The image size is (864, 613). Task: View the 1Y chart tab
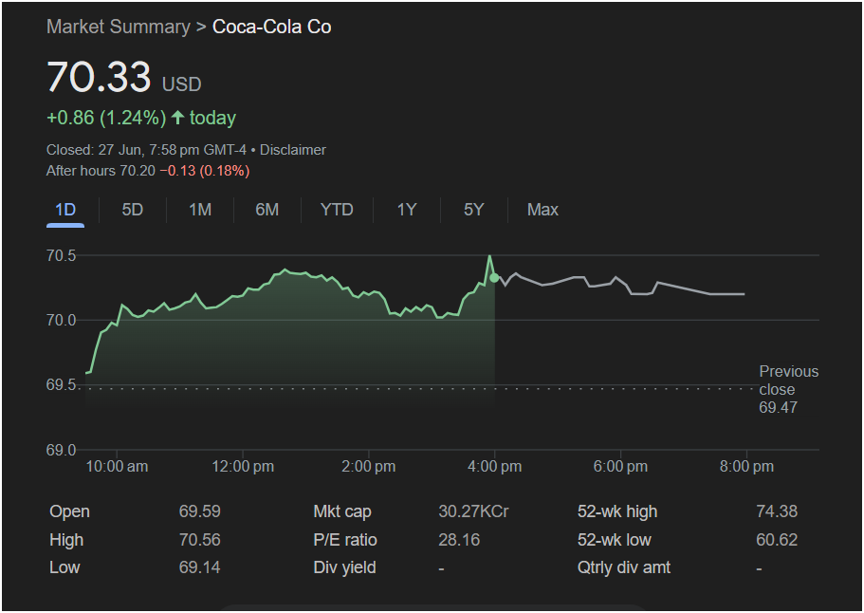click(x=407, y=210)
